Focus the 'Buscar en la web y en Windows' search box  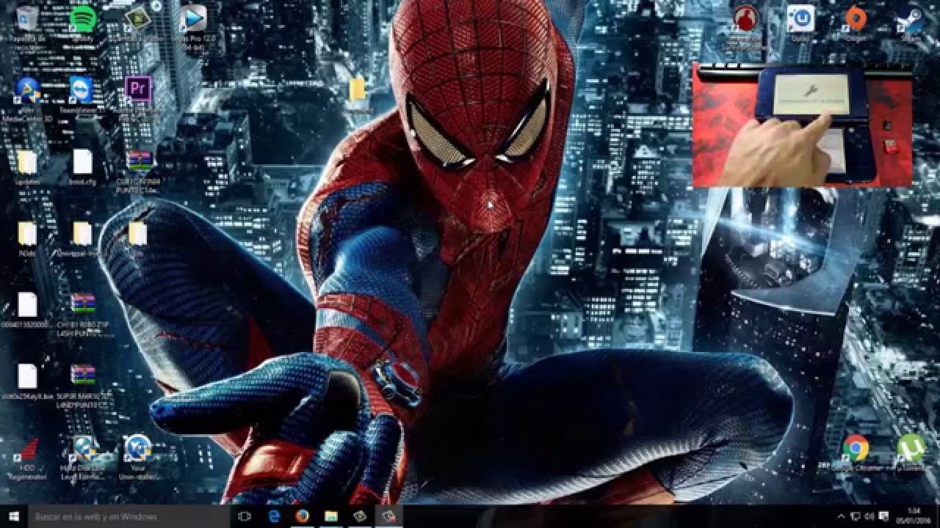click(x=129, y=516)
